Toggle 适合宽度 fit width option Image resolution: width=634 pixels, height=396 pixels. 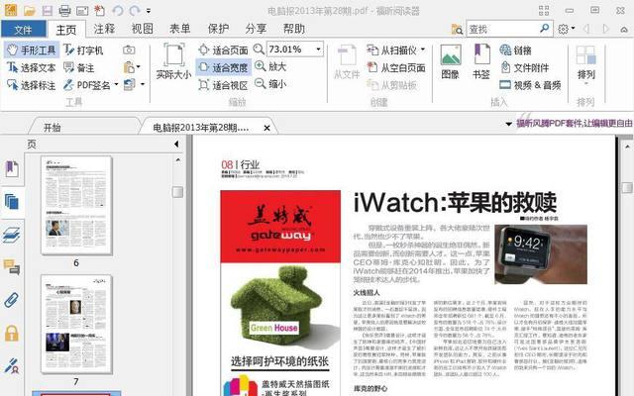click(223, 67)
